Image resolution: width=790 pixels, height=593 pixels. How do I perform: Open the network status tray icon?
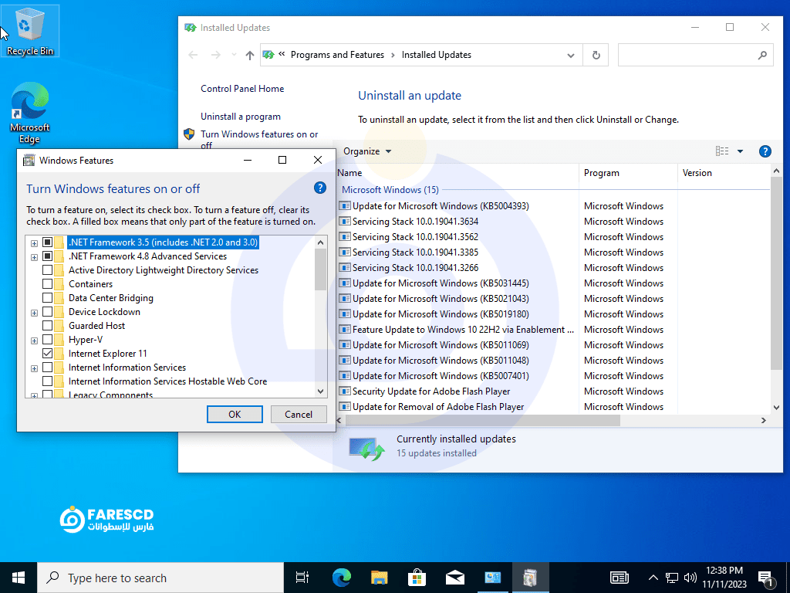click(672, 578)
